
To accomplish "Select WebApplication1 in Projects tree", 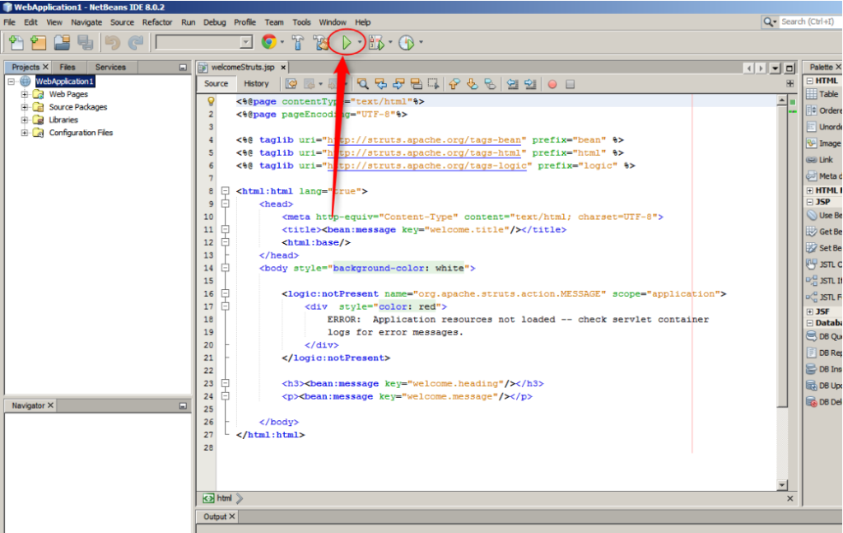I will click(64, 82).
